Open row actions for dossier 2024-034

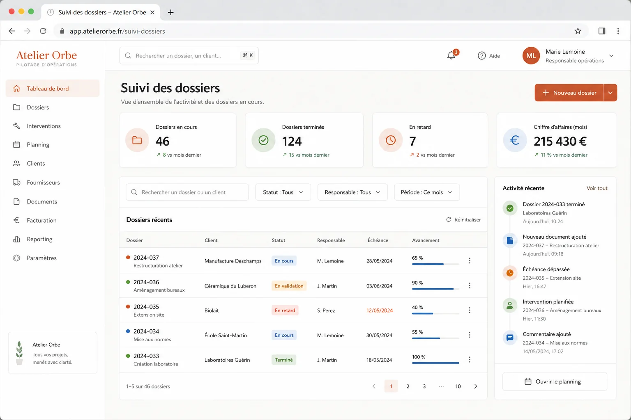[x=470, y=335]
